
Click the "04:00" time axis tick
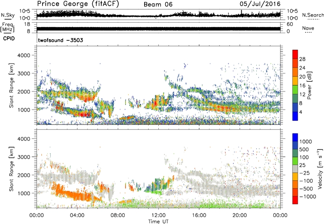(77, 216)
